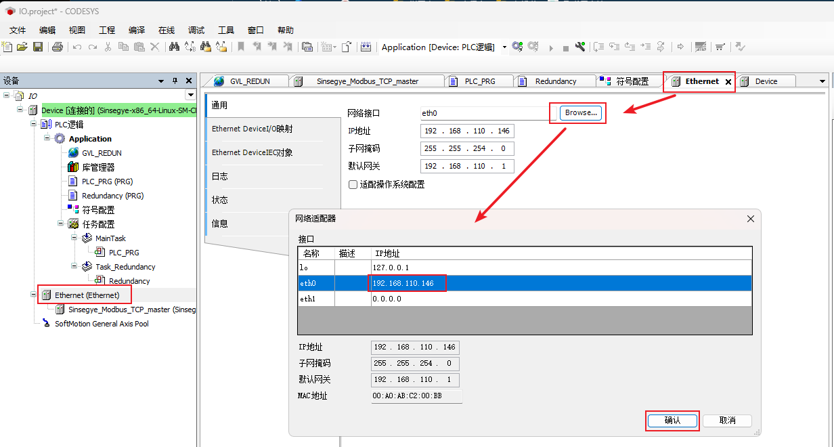
Task: Click the 网络接口 eth0 input field
Action: [484, 113]
